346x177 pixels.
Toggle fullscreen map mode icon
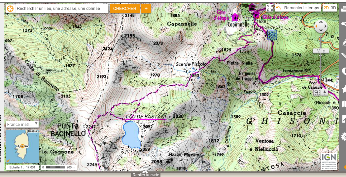tap(269, 8)
